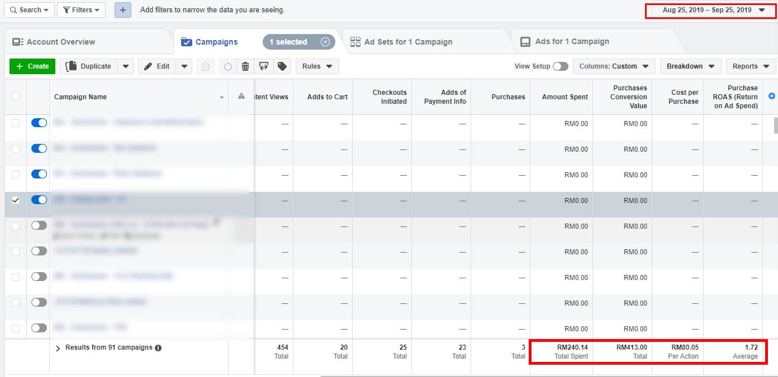This screenshot has height=377, width=778.
Task: Click the blue plus add filter button
Action: (123, 10)
